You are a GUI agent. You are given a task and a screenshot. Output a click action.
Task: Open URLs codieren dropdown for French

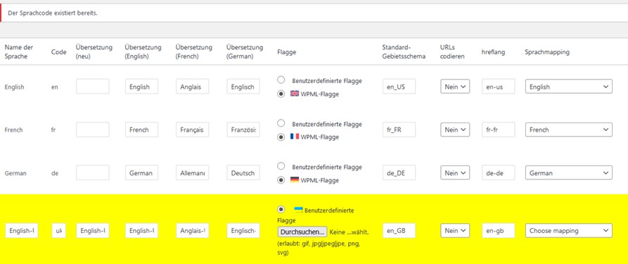[455, 130]
